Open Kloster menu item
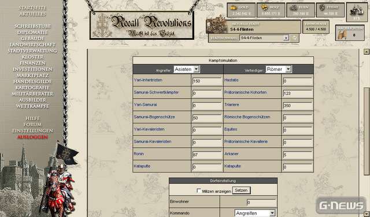Screen dimensions: 370x217 pos(32,57)
